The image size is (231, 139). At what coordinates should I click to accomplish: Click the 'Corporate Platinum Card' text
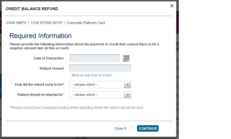click(x=86, y=23)
